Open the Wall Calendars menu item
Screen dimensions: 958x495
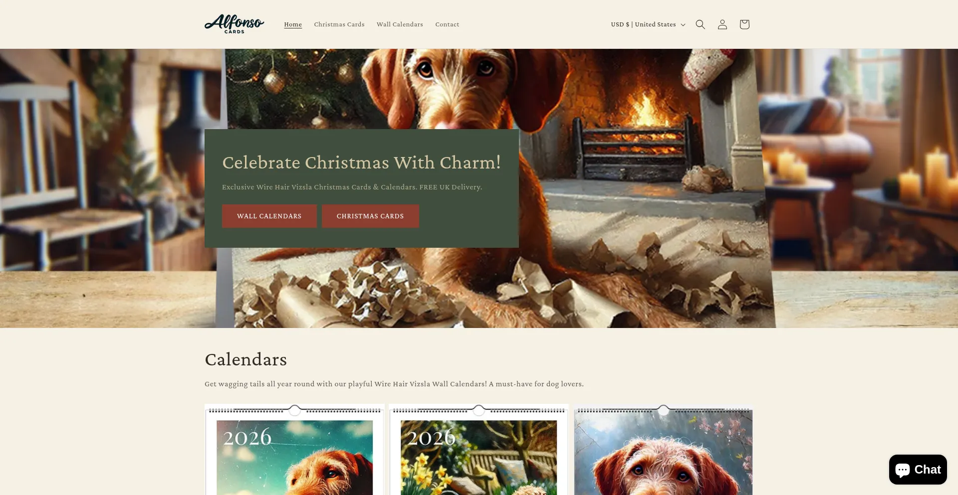(x=400, y=24)
